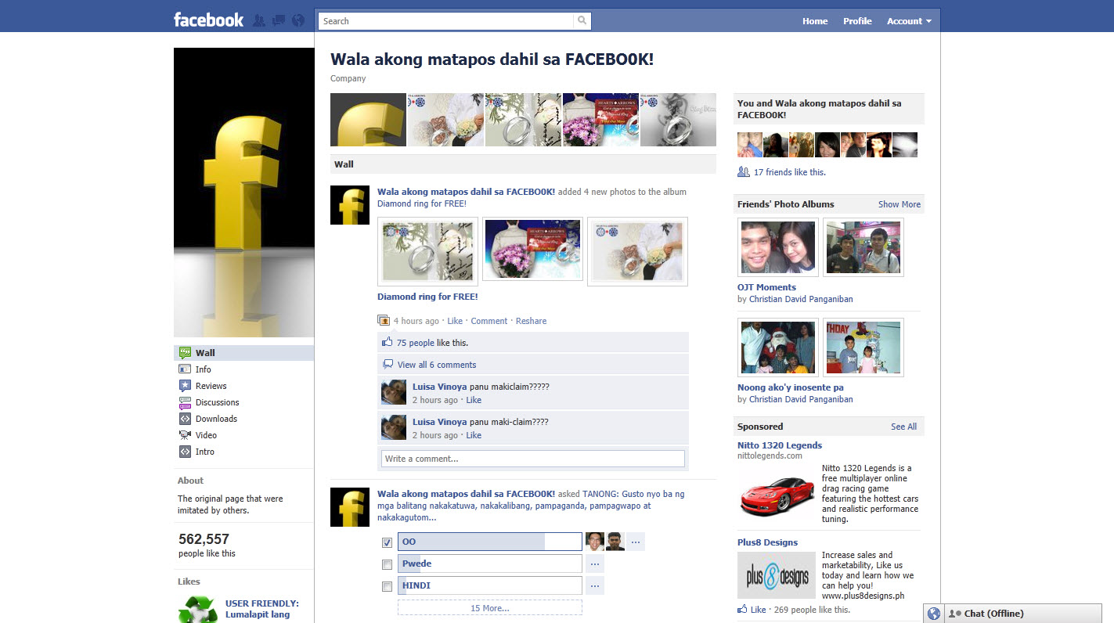Click the Pwede poll answer bar
Screen dimensions: 1114x623
point(490,564)
